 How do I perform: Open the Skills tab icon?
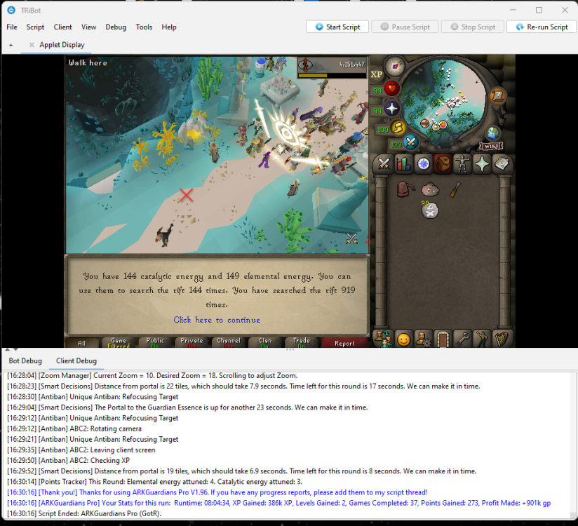(403, 164)
